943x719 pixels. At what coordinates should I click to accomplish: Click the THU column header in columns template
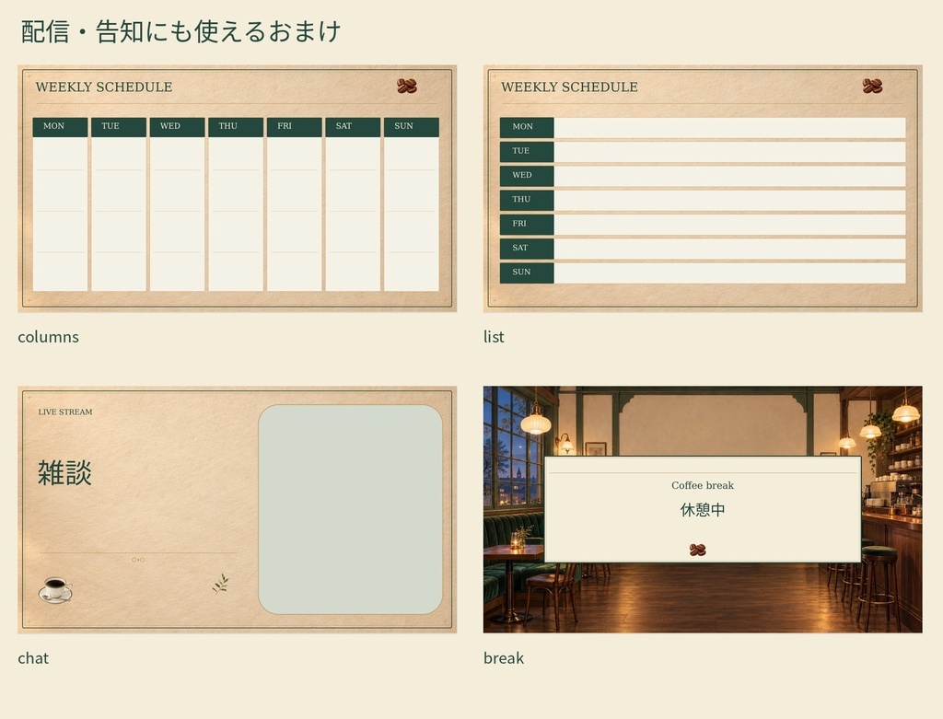click(x=236, y=127)
